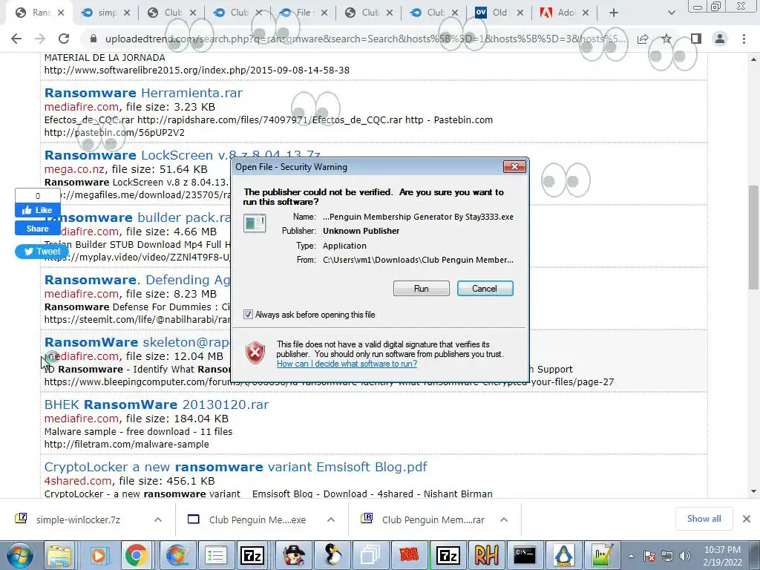Close the 'Old' tab
This screenshot has height=570, width=760.
(x=520, y=13)
